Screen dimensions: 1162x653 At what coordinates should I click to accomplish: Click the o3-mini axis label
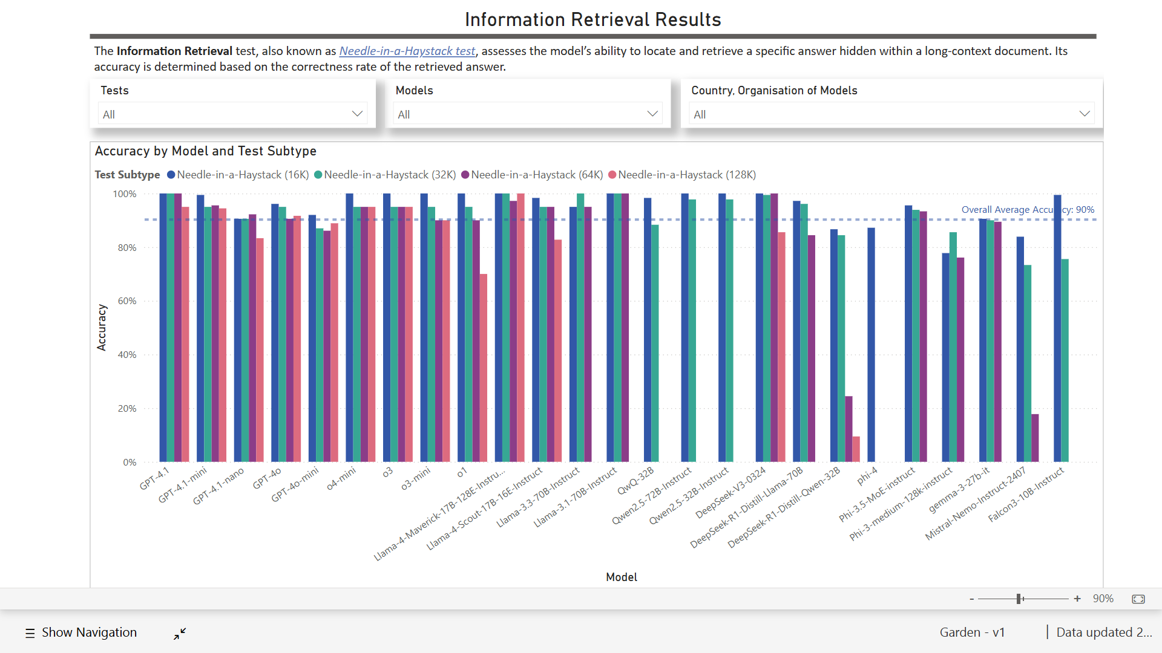[x=416, y=478]
